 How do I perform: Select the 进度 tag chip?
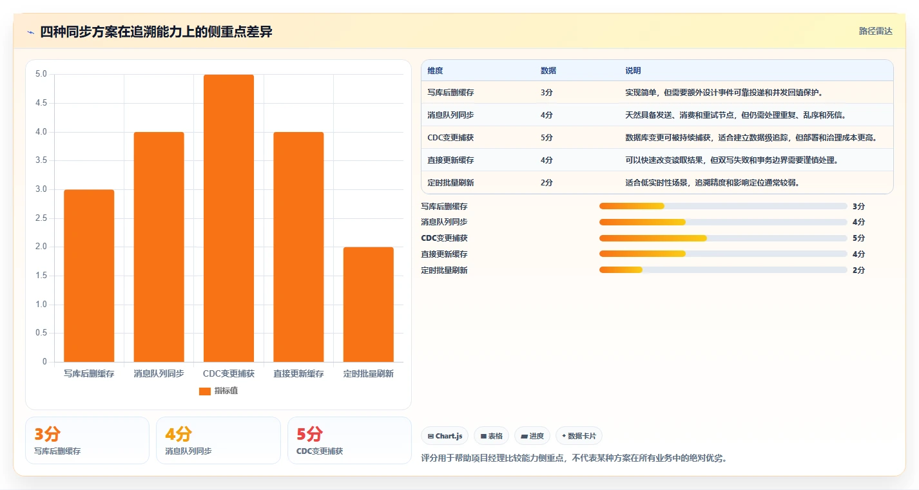click(532, 436)
